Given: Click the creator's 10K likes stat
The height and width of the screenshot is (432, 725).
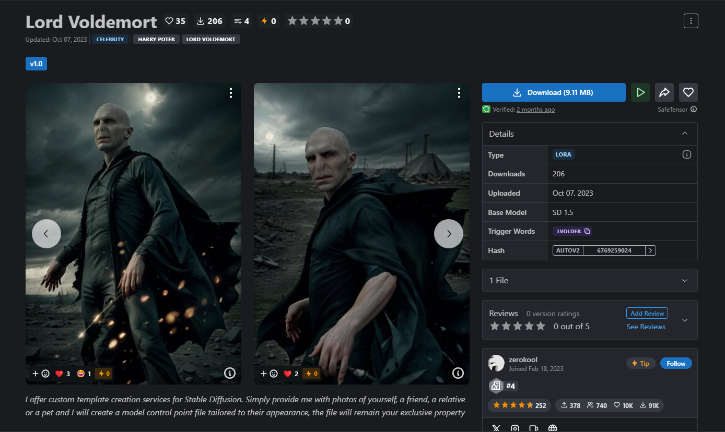Looking at the screenshot, I should pyautogui.click(x=624, y=405).
